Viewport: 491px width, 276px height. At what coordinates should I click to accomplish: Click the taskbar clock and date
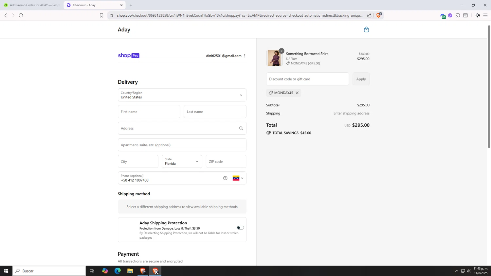(x=481, y=271)
